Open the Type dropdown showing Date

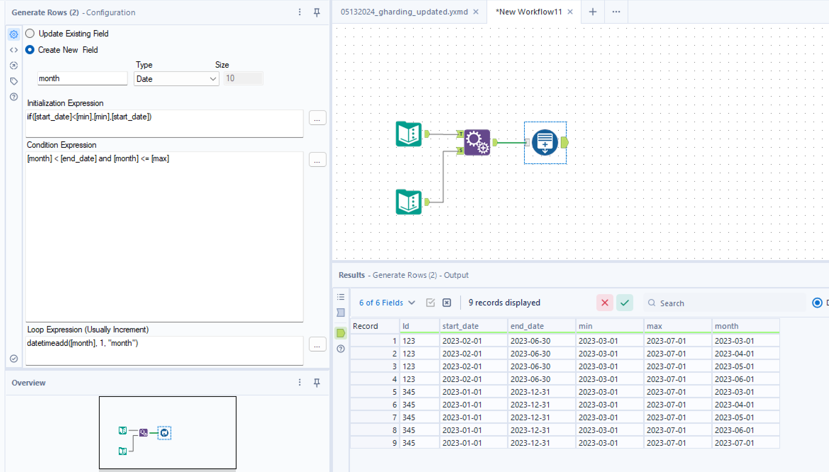[176, 79]
